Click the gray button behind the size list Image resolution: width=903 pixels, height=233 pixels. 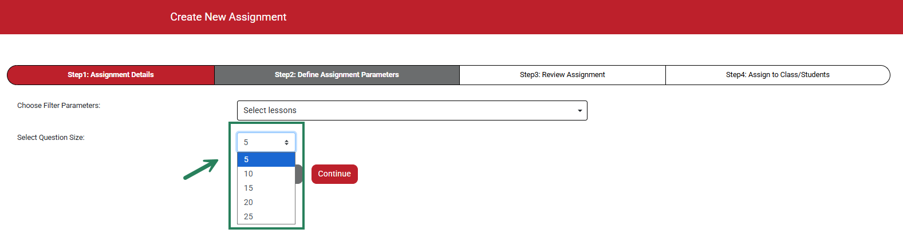299,174
